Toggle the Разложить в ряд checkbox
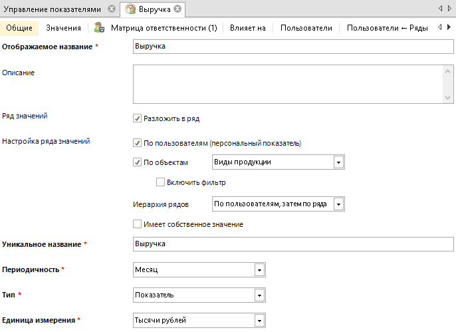456x332 pixels. click(x=138, y=119)
